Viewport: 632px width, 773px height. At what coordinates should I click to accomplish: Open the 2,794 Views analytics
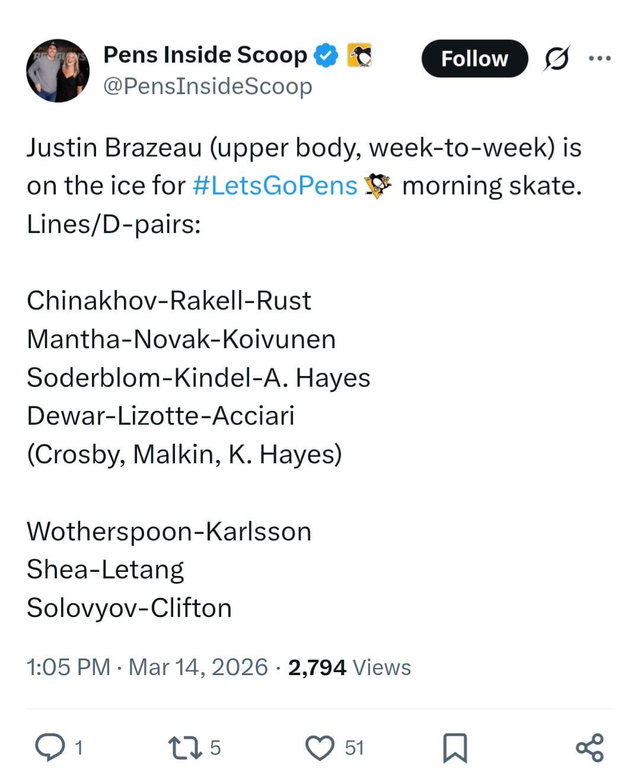349,667
